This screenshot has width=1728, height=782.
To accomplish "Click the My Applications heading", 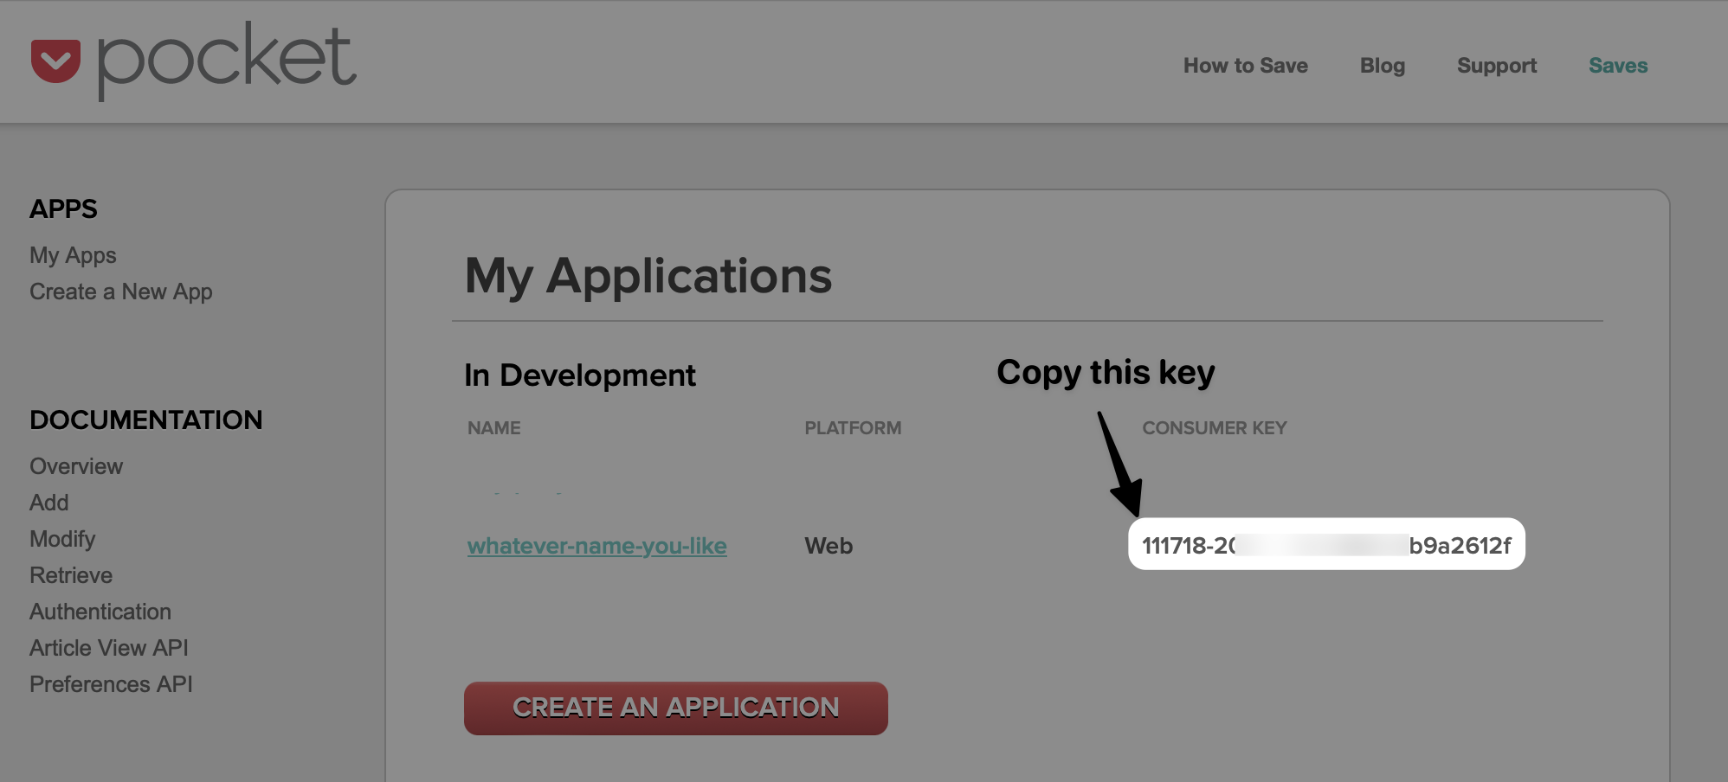I will [x=648, y=276].
